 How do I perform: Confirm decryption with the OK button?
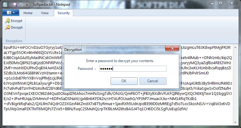point(124,81)
